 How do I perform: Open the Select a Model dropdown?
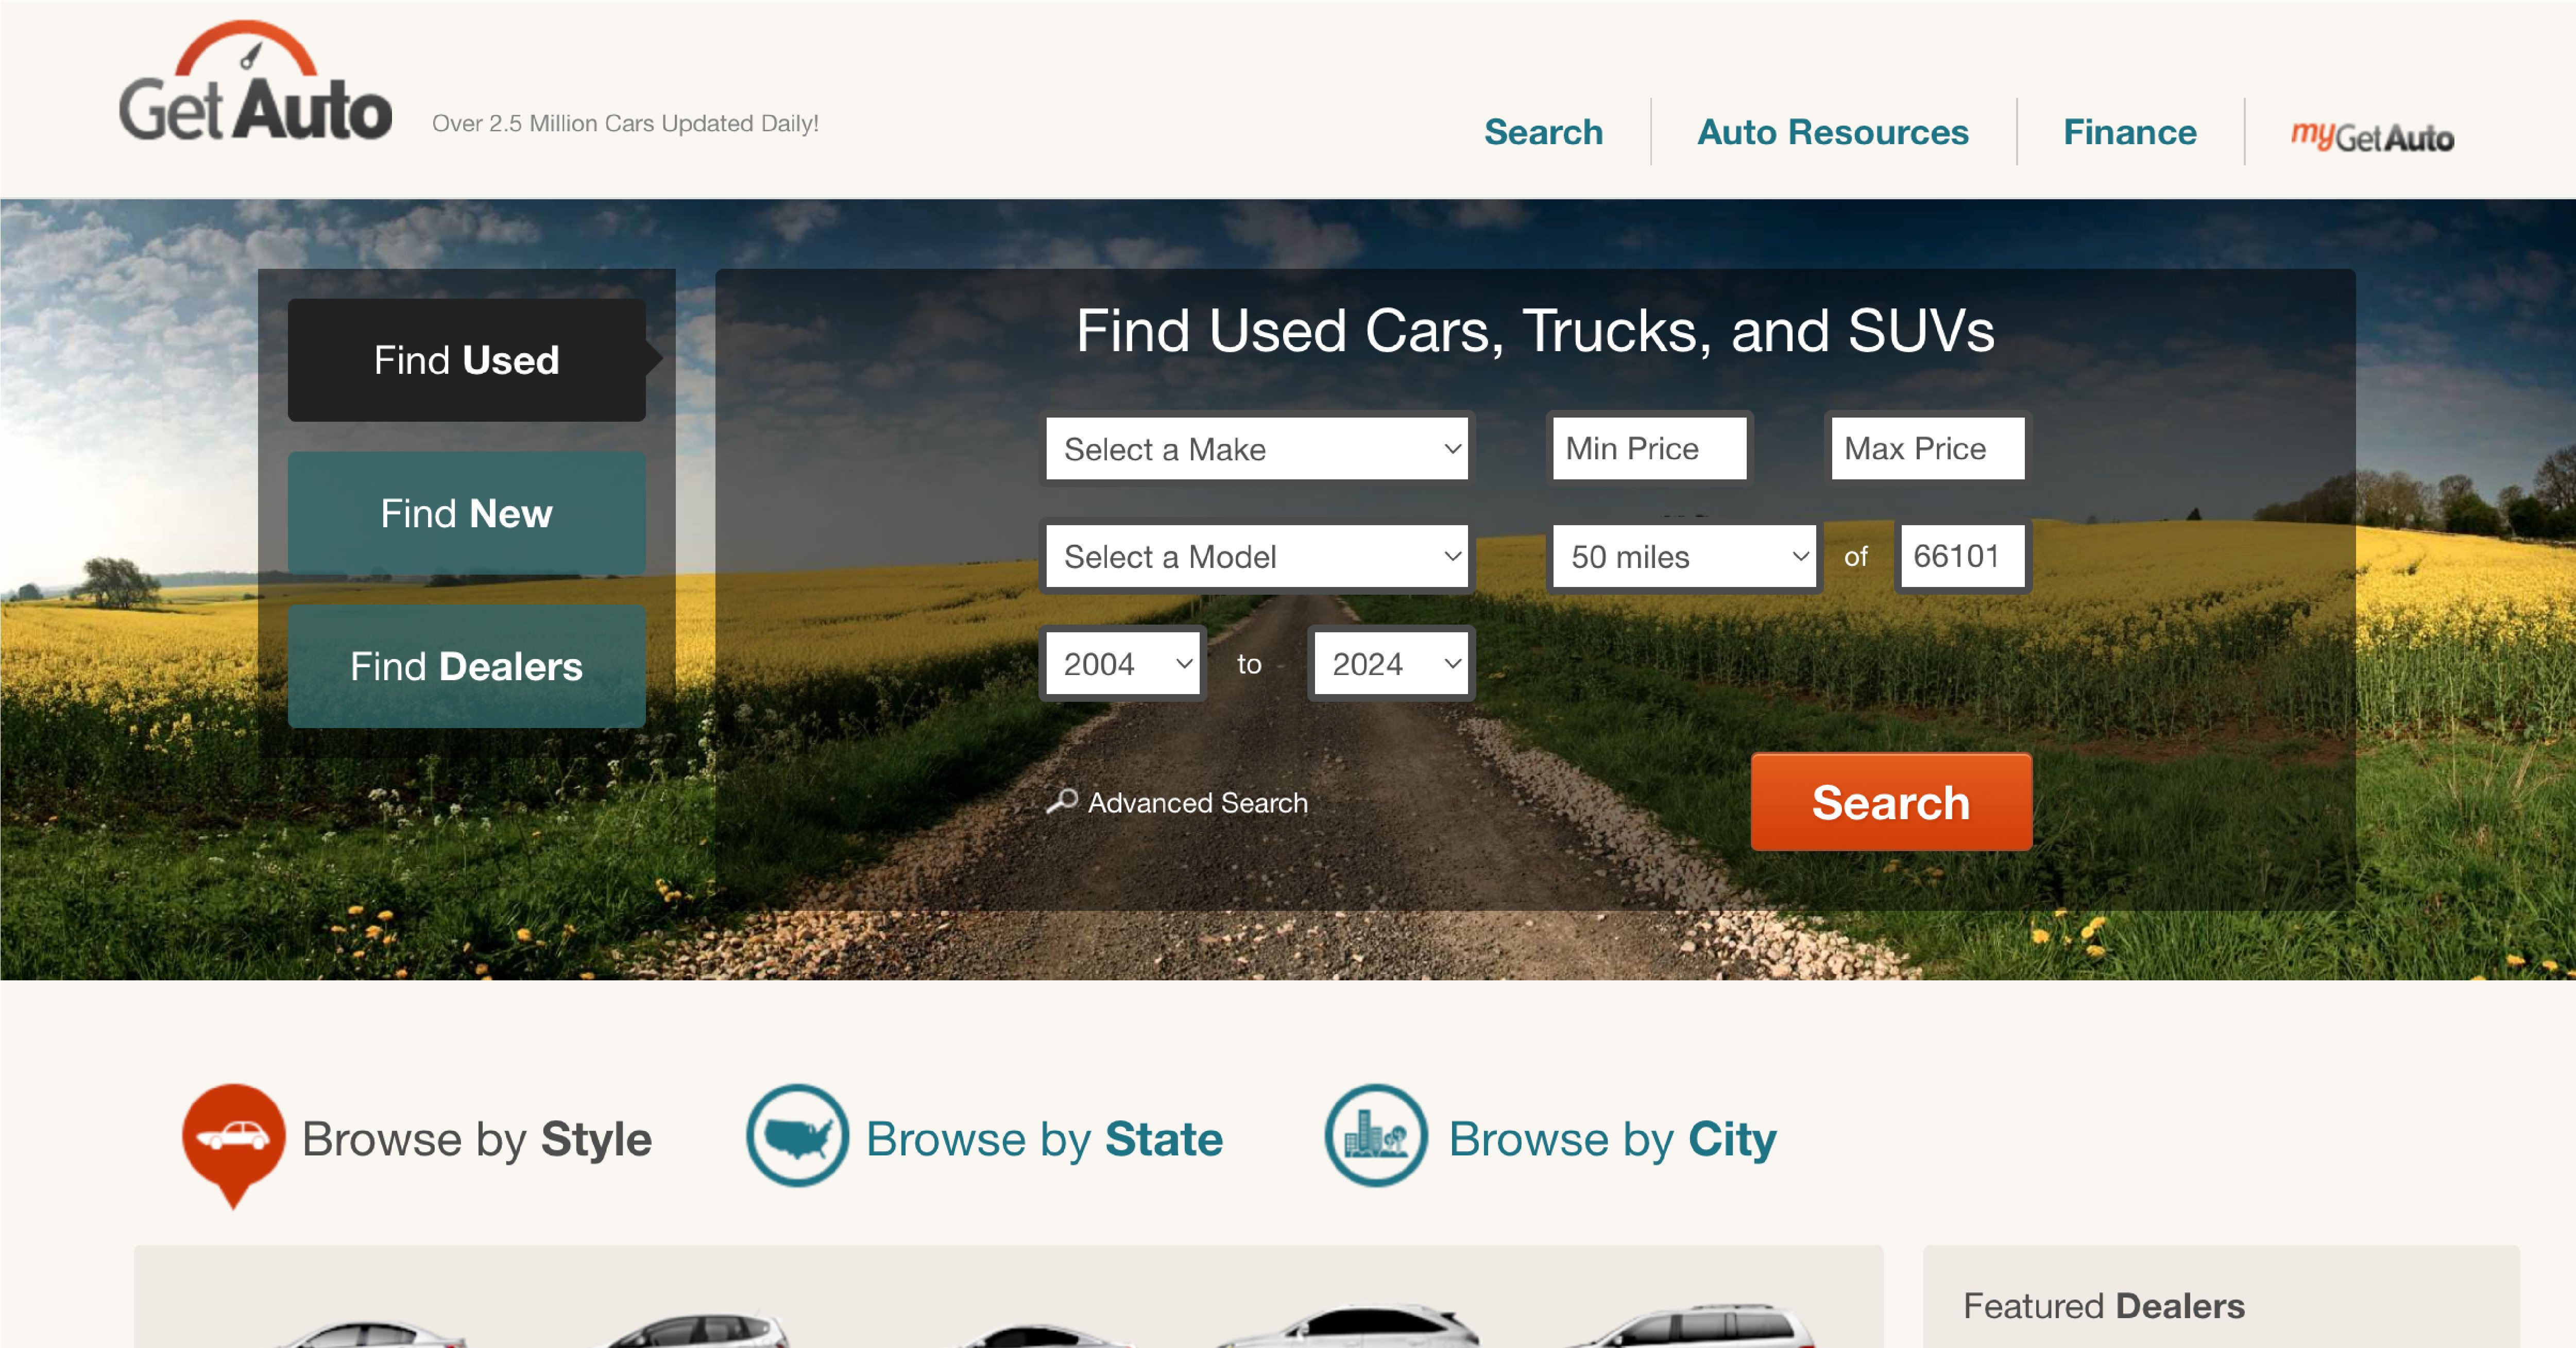tap(1256, 557)
